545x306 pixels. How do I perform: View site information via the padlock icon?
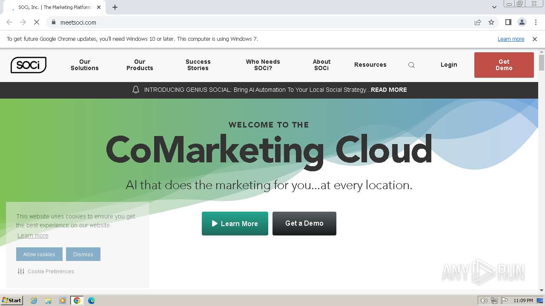[53, 22]
